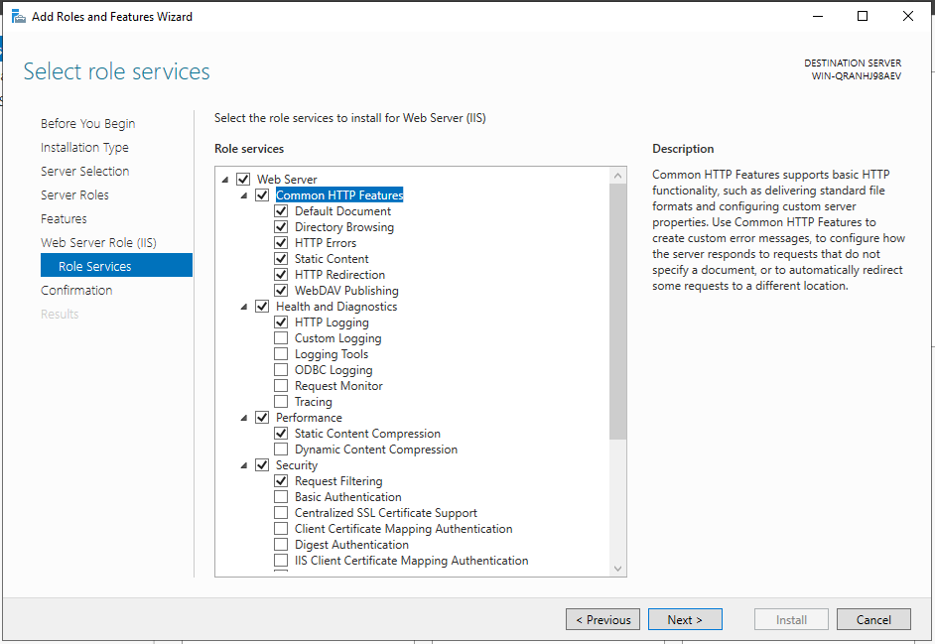Enable Custom Logging checkbox
This screenshot has height=644, width=935.
tap(281, 338)
